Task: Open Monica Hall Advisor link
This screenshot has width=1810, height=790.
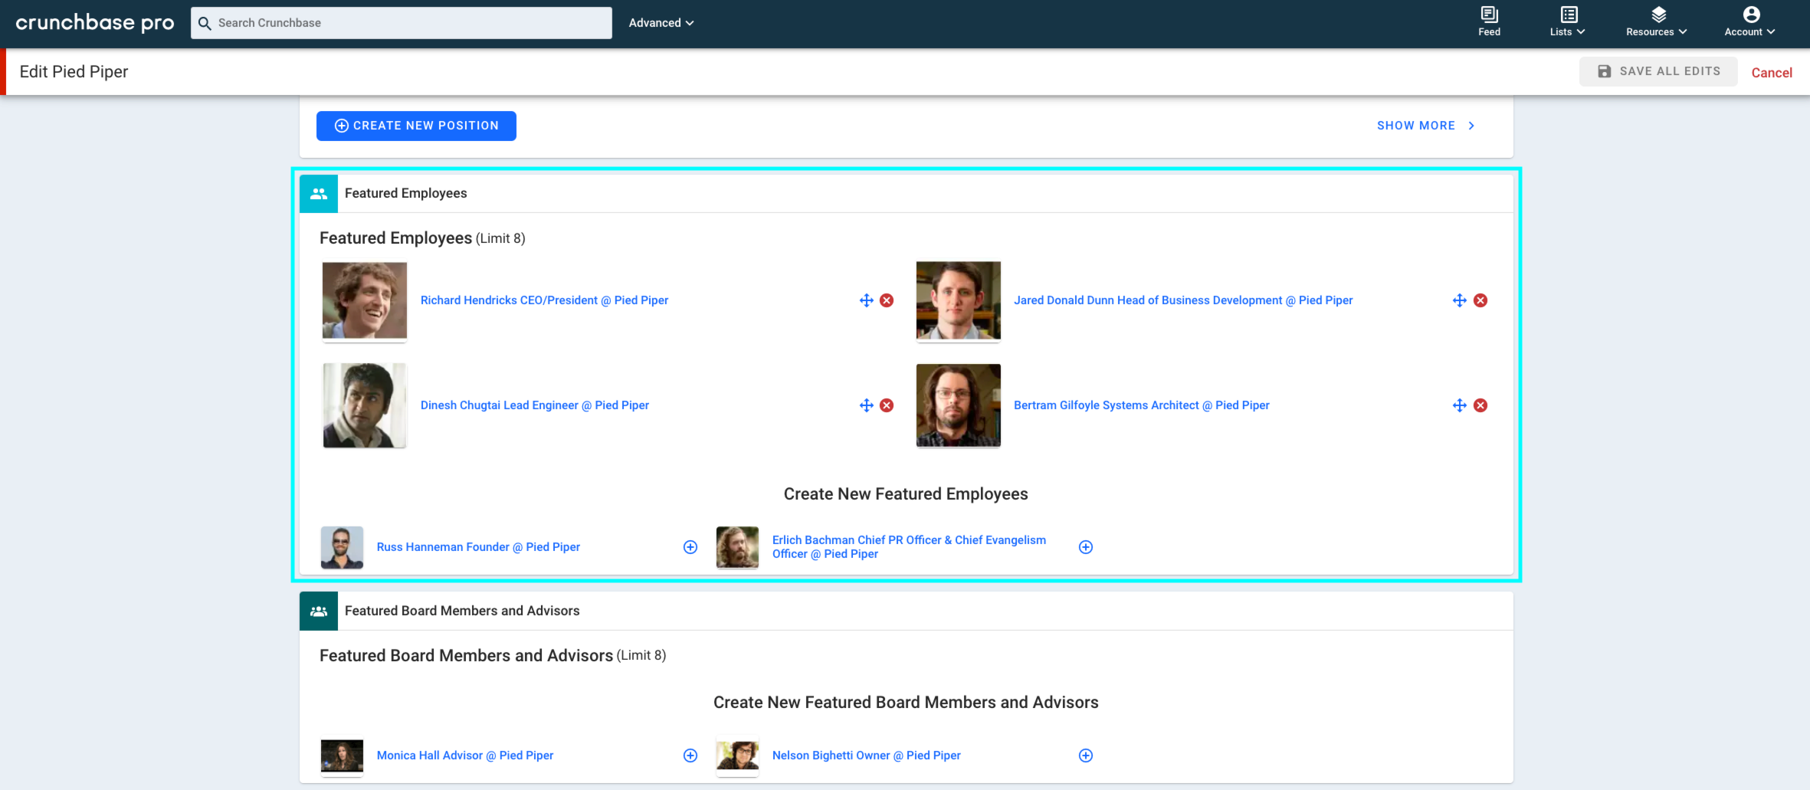Action: [465, 756]
